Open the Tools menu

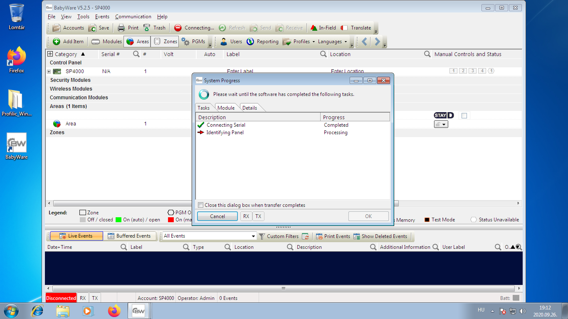[83, 17]
